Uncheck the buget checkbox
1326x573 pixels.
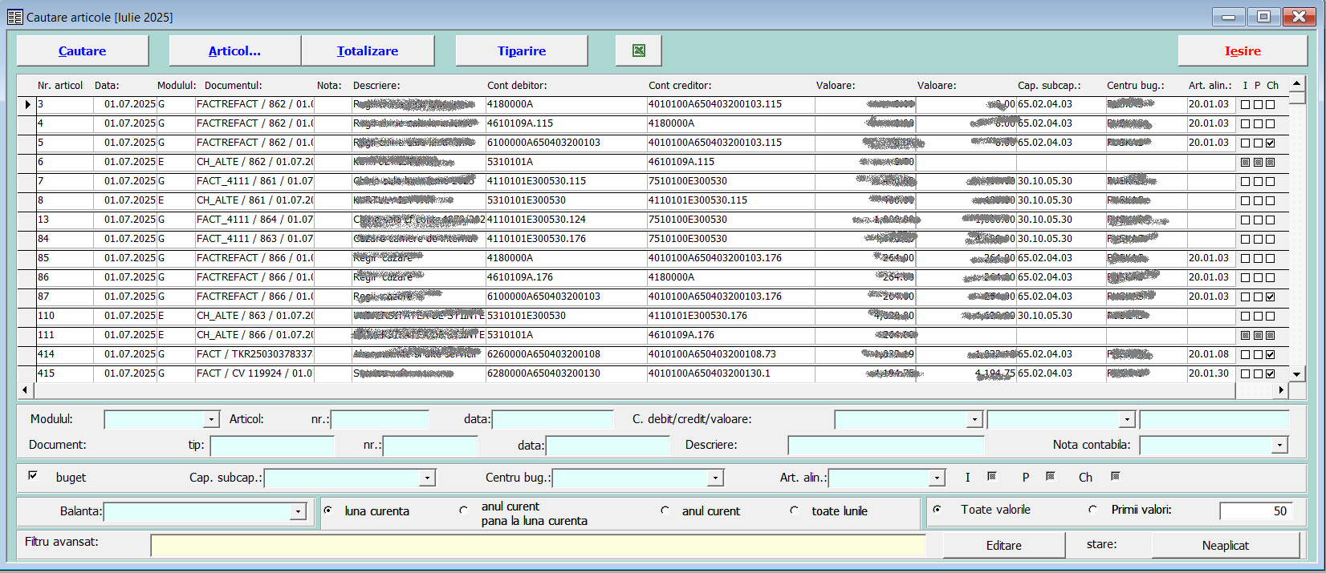tap(33, 476)
